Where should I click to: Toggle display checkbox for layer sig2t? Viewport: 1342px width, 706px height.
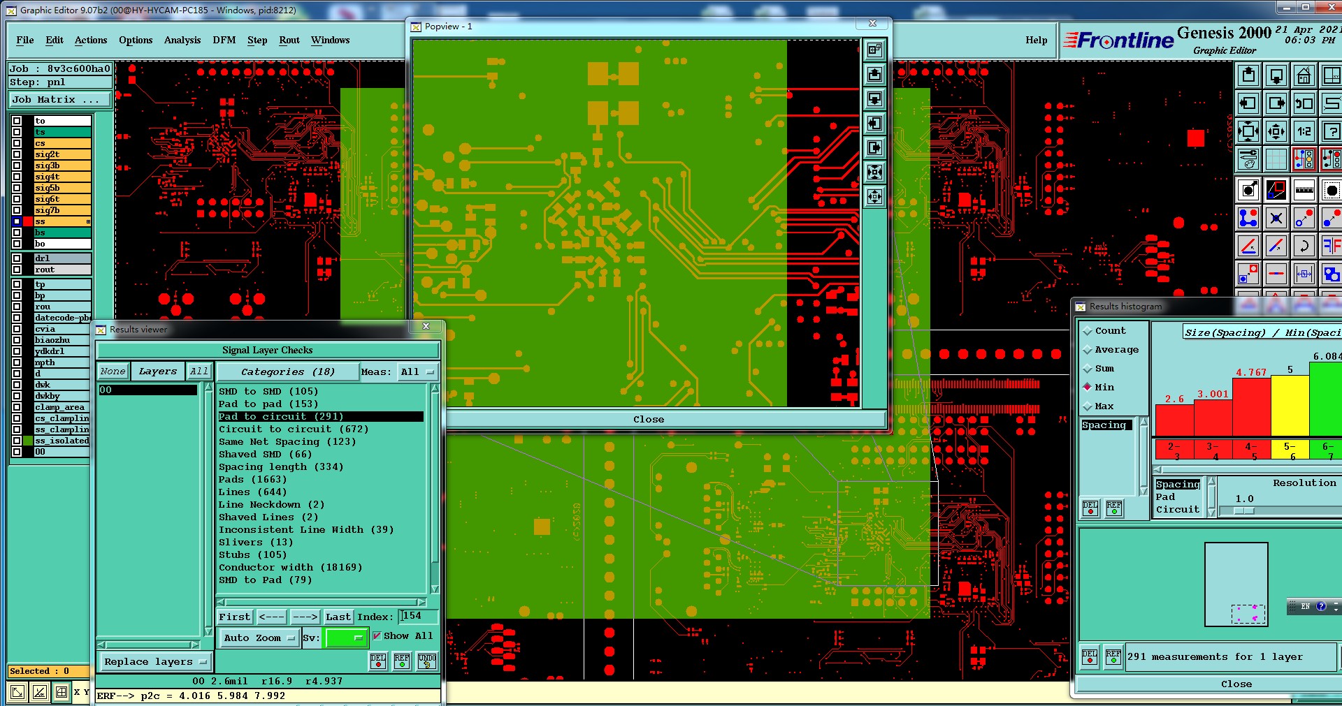coord(17,154)
